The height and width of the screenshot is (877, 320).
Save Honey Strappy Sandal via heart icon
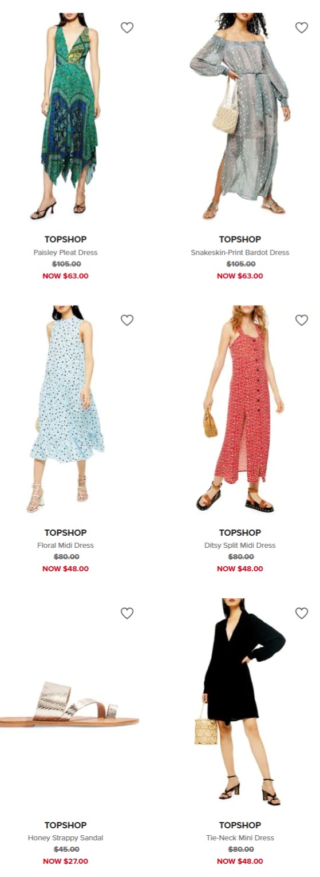click(x=127, y=613)
